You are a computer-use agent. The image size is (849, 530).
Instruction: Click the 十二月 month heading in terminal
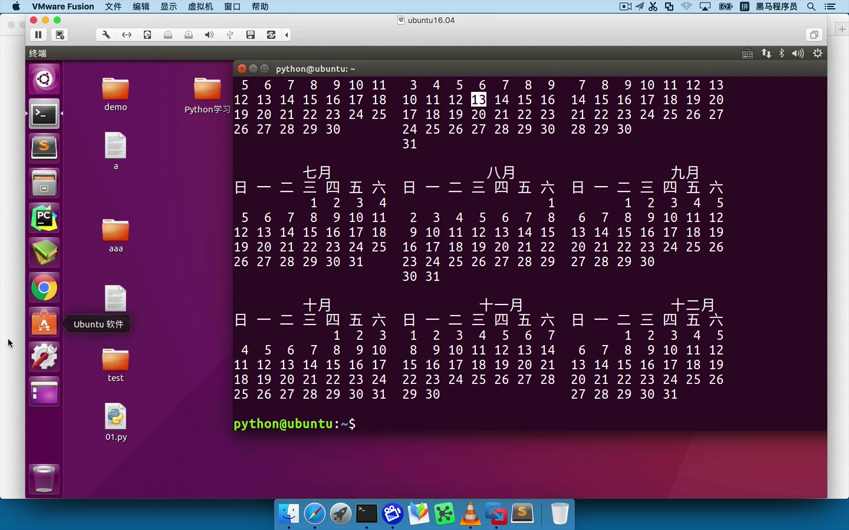[x=693, y=305]
